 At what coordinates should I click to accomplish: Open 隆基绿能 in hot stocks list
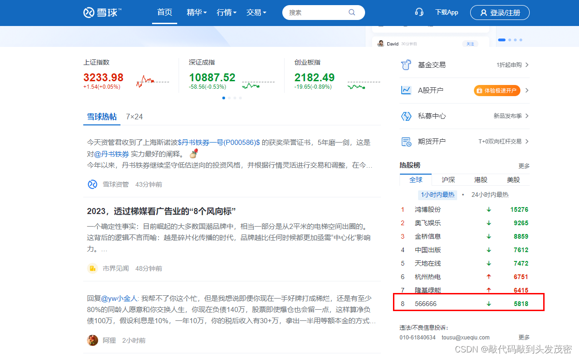click(428, 290)
